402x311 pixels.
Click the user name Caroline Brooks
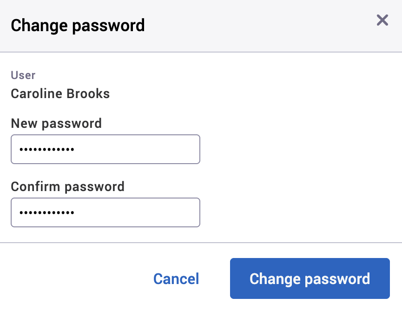(60, 93)
